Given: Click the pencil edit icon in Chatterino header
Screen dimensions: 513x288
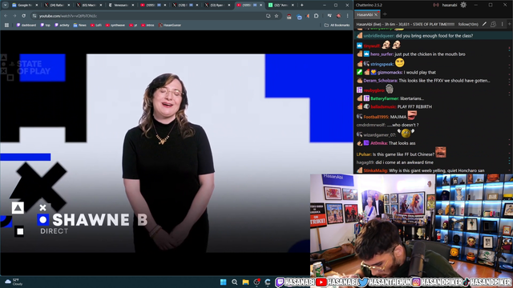Looking at the screenshot, I should [x=484, y=24].
